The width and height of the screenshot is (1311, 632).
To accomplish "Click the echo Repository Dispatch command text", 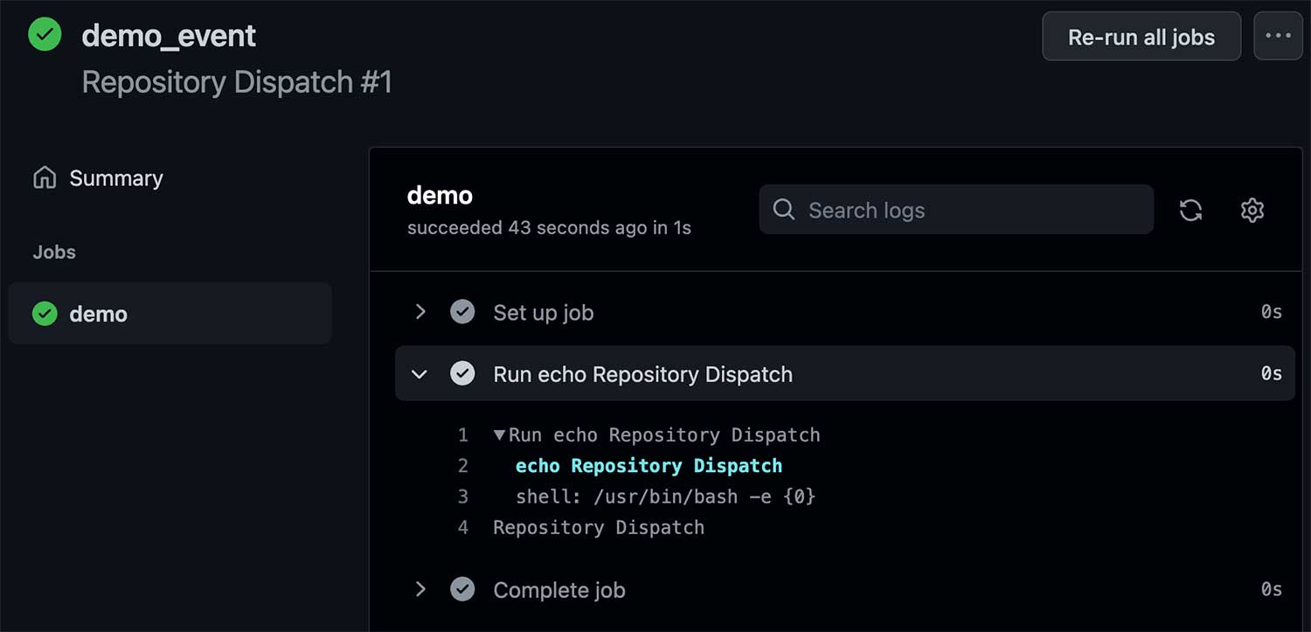I will (649, 466).
